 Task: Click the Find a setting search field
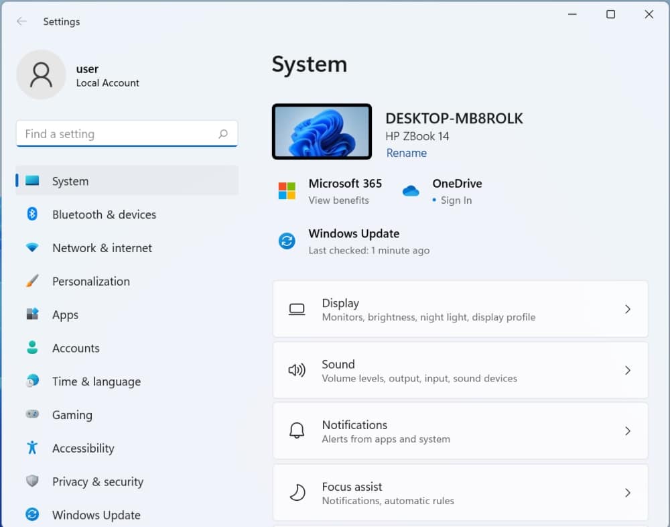click(x=127, y=133)
